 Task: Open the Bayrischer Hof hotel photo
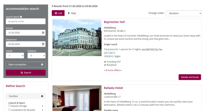click(77, 38)
